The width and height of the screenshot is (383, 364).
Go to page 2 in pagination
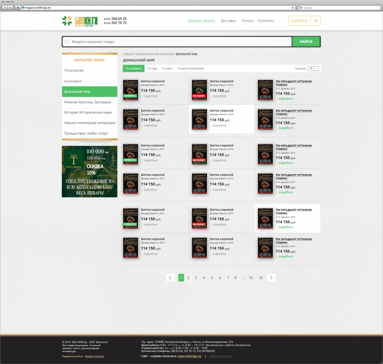(x=189, y=278)
